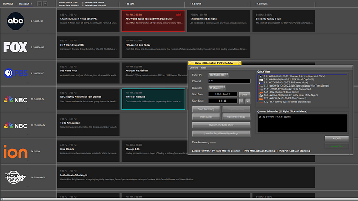Click the NBC logo for 11.1 WXIA-TV
358x201 pixels.
16,99
